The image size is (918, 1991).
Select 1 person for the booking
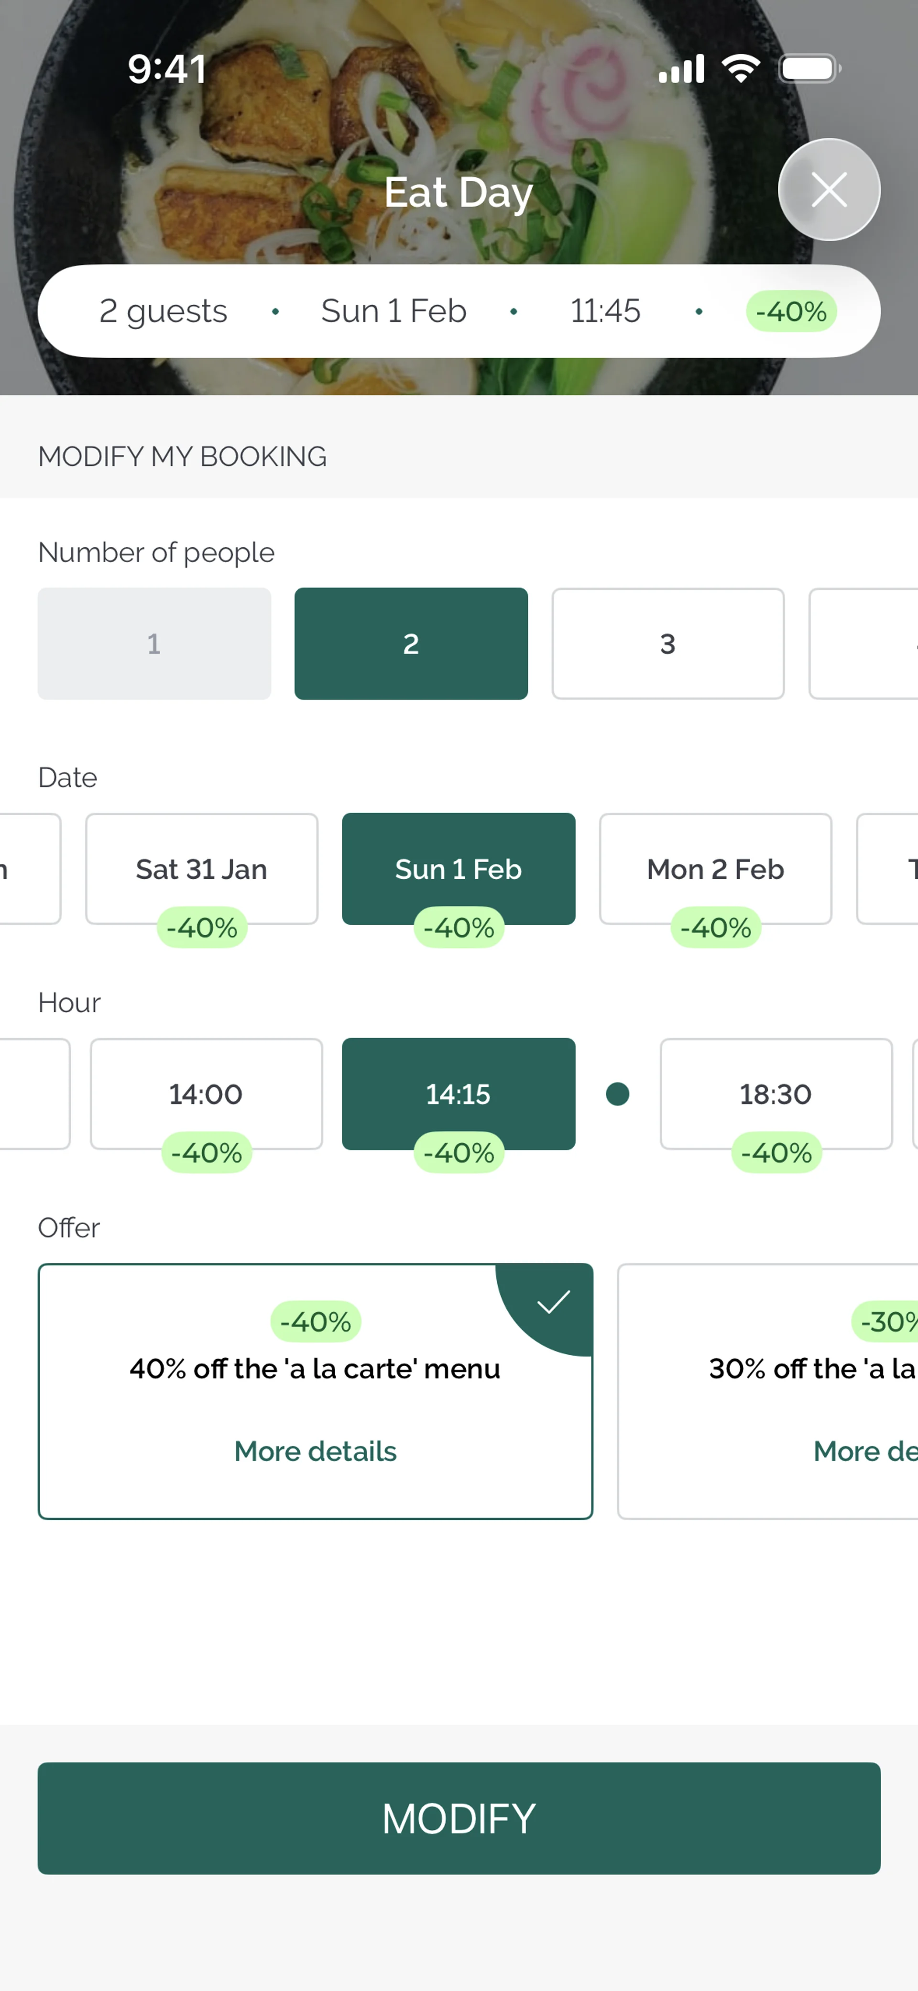pyautogui.click(x=154, y=644)
